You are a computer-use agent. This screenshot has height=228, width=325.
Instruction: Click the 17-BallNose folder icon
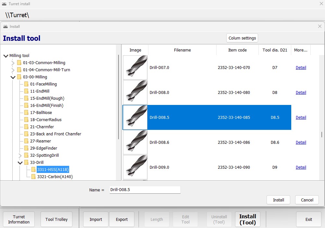26,113
